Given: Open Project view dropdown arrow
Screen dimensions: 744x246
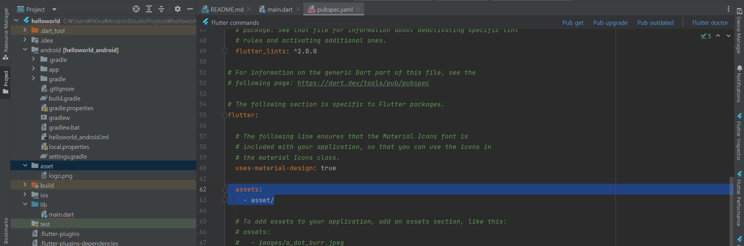Looking at the screenshot, I should pyautogui.click(x=54, y=9).
